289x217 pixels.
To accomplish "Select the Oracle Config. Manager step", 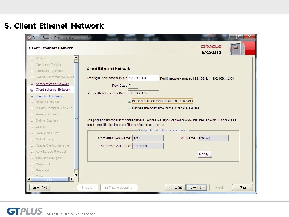I will 52,145.
